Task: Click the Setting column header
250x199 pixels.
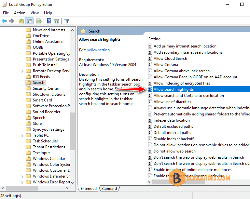Action: click(154, 39)
